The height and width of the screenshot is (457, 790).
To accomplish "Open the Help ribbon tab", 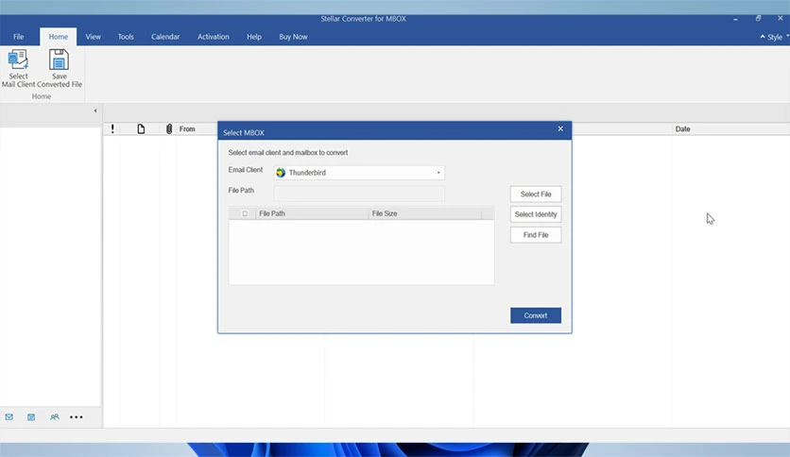I will click(254, 37).
